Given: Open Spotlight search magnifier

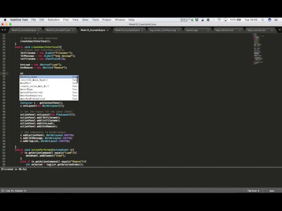Looking at the screenshot, I should (x=263, y=20).
